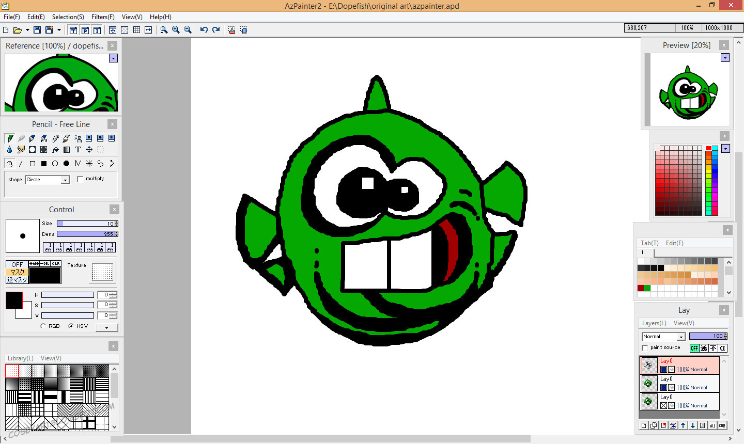Select the Text tool
744x444 pixels.
tap(78, 150)
